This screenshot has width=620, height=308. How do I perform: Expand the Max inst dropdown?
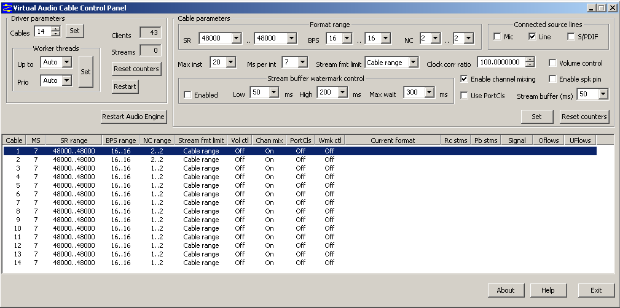click(231, 62)
